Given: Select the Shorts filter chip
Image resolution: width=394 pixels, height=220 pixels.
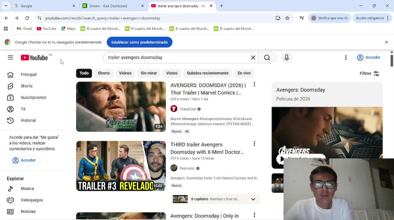Looking at the screenshot, I should (104, 73).
